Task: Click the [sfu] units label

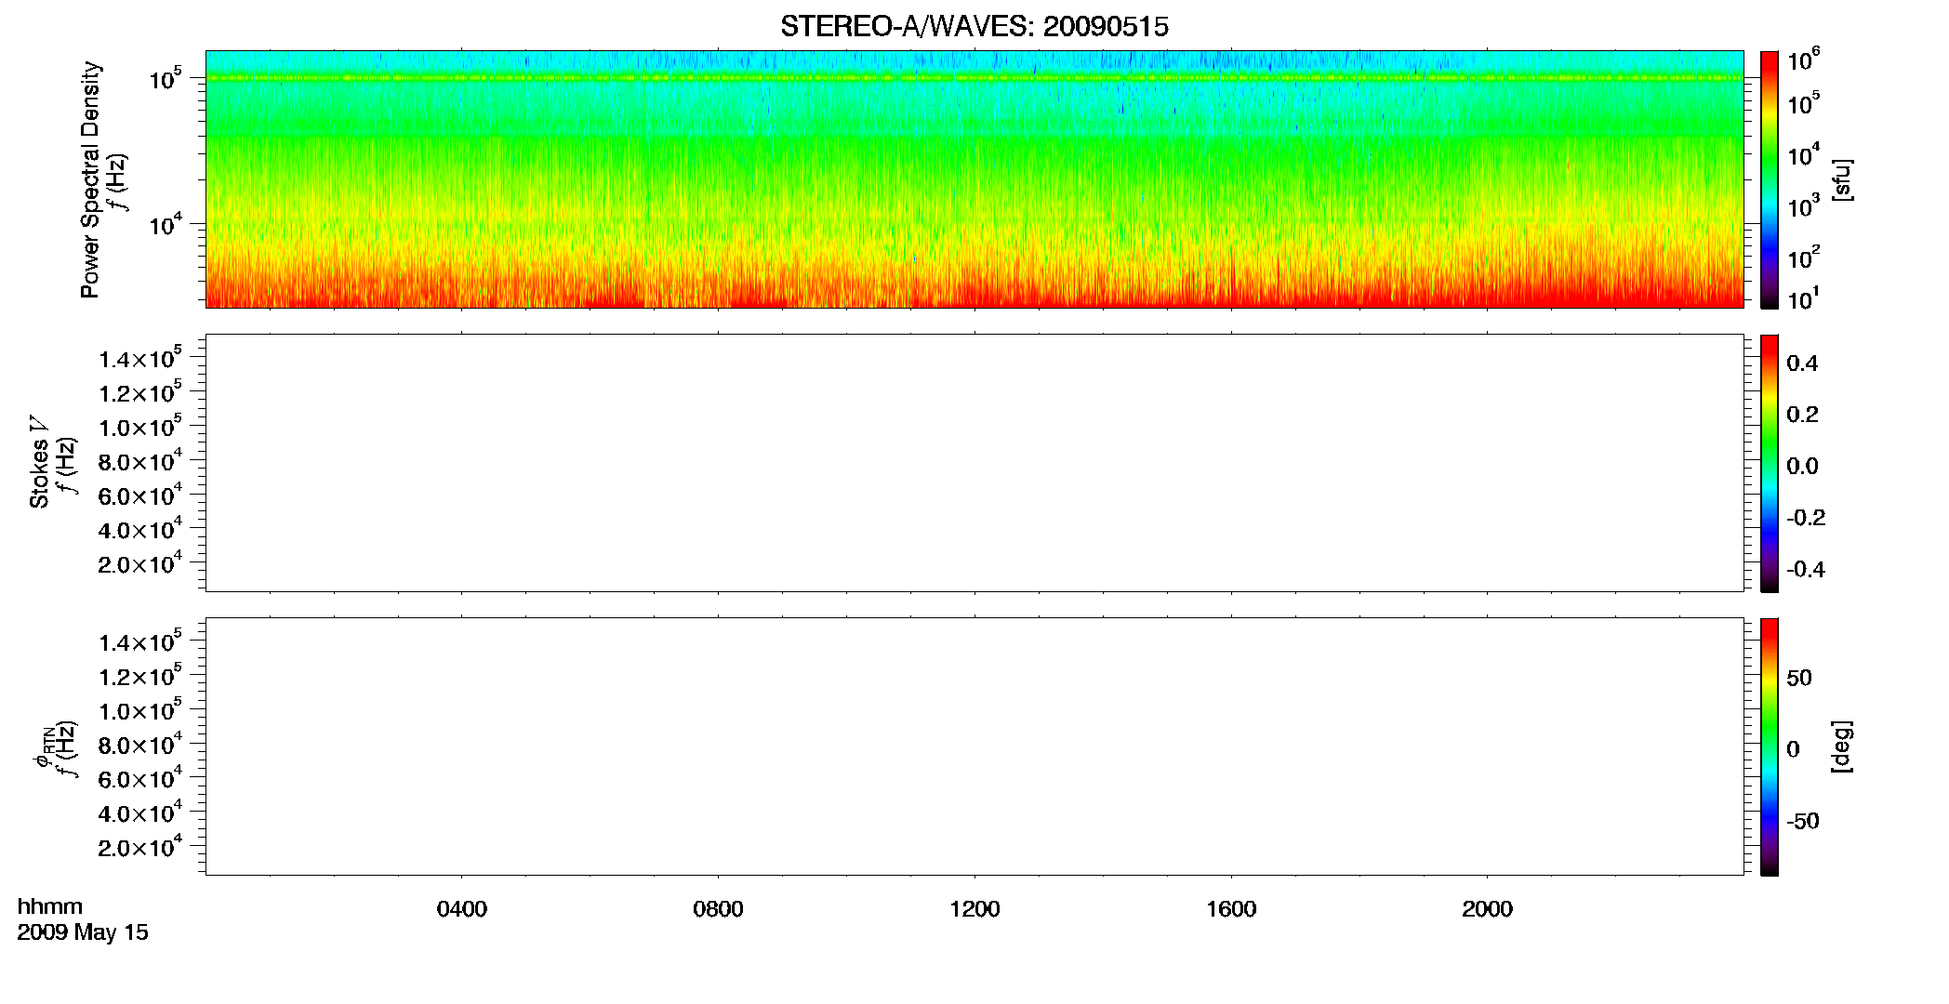Action: click(1842, 179)
